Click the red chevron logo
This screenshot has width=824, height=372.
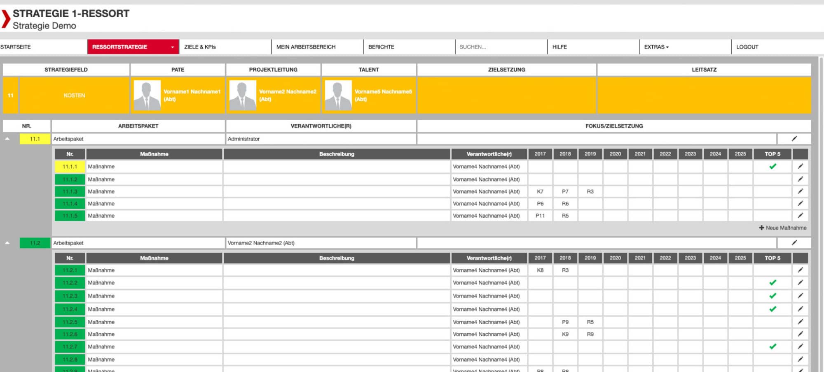tap(6, 19)
